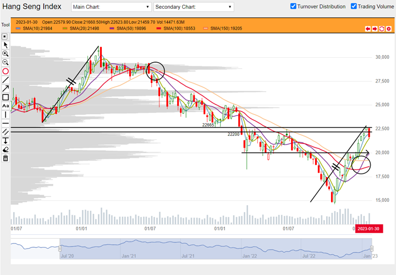This screenshot has height=275, width=396.
Task: Select the arrow line drawing tool
Action: point(5,89)
